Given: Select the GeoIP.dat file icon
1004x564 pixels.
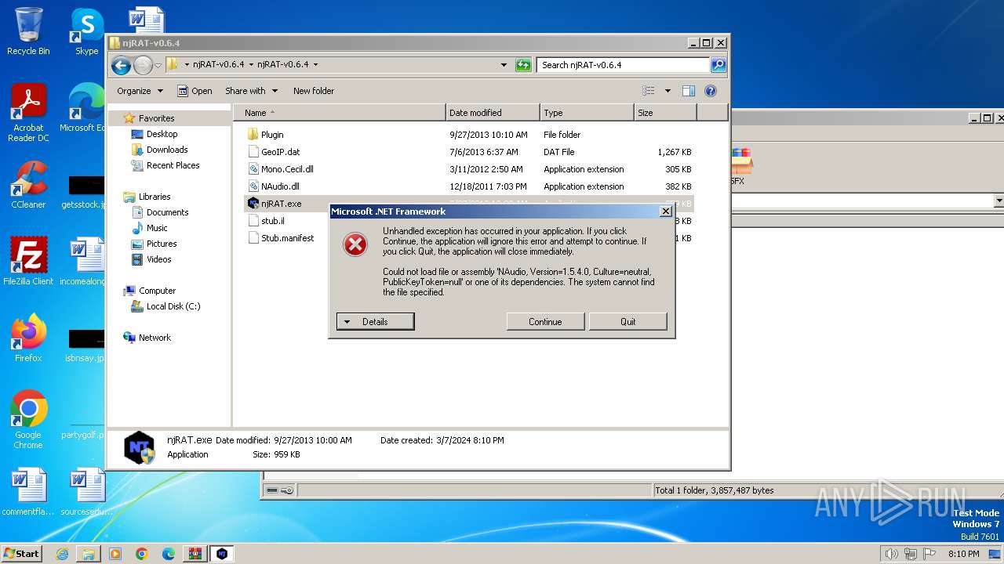Looking at the screenshot, I should 253,152.
